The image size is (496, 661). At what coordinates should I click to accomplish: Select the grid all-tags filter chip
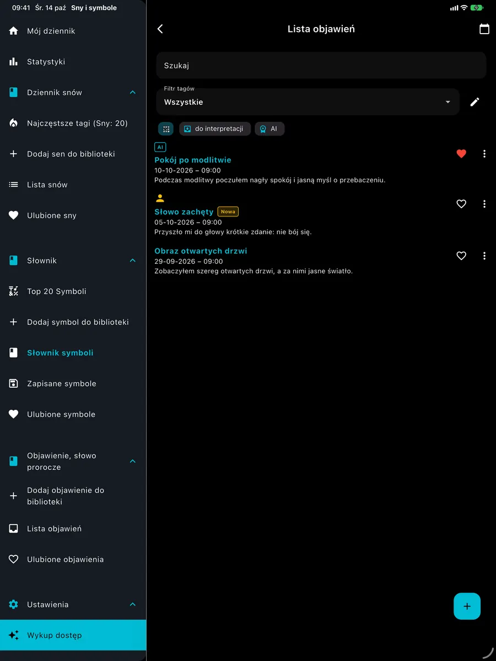(x=166, y=129)
